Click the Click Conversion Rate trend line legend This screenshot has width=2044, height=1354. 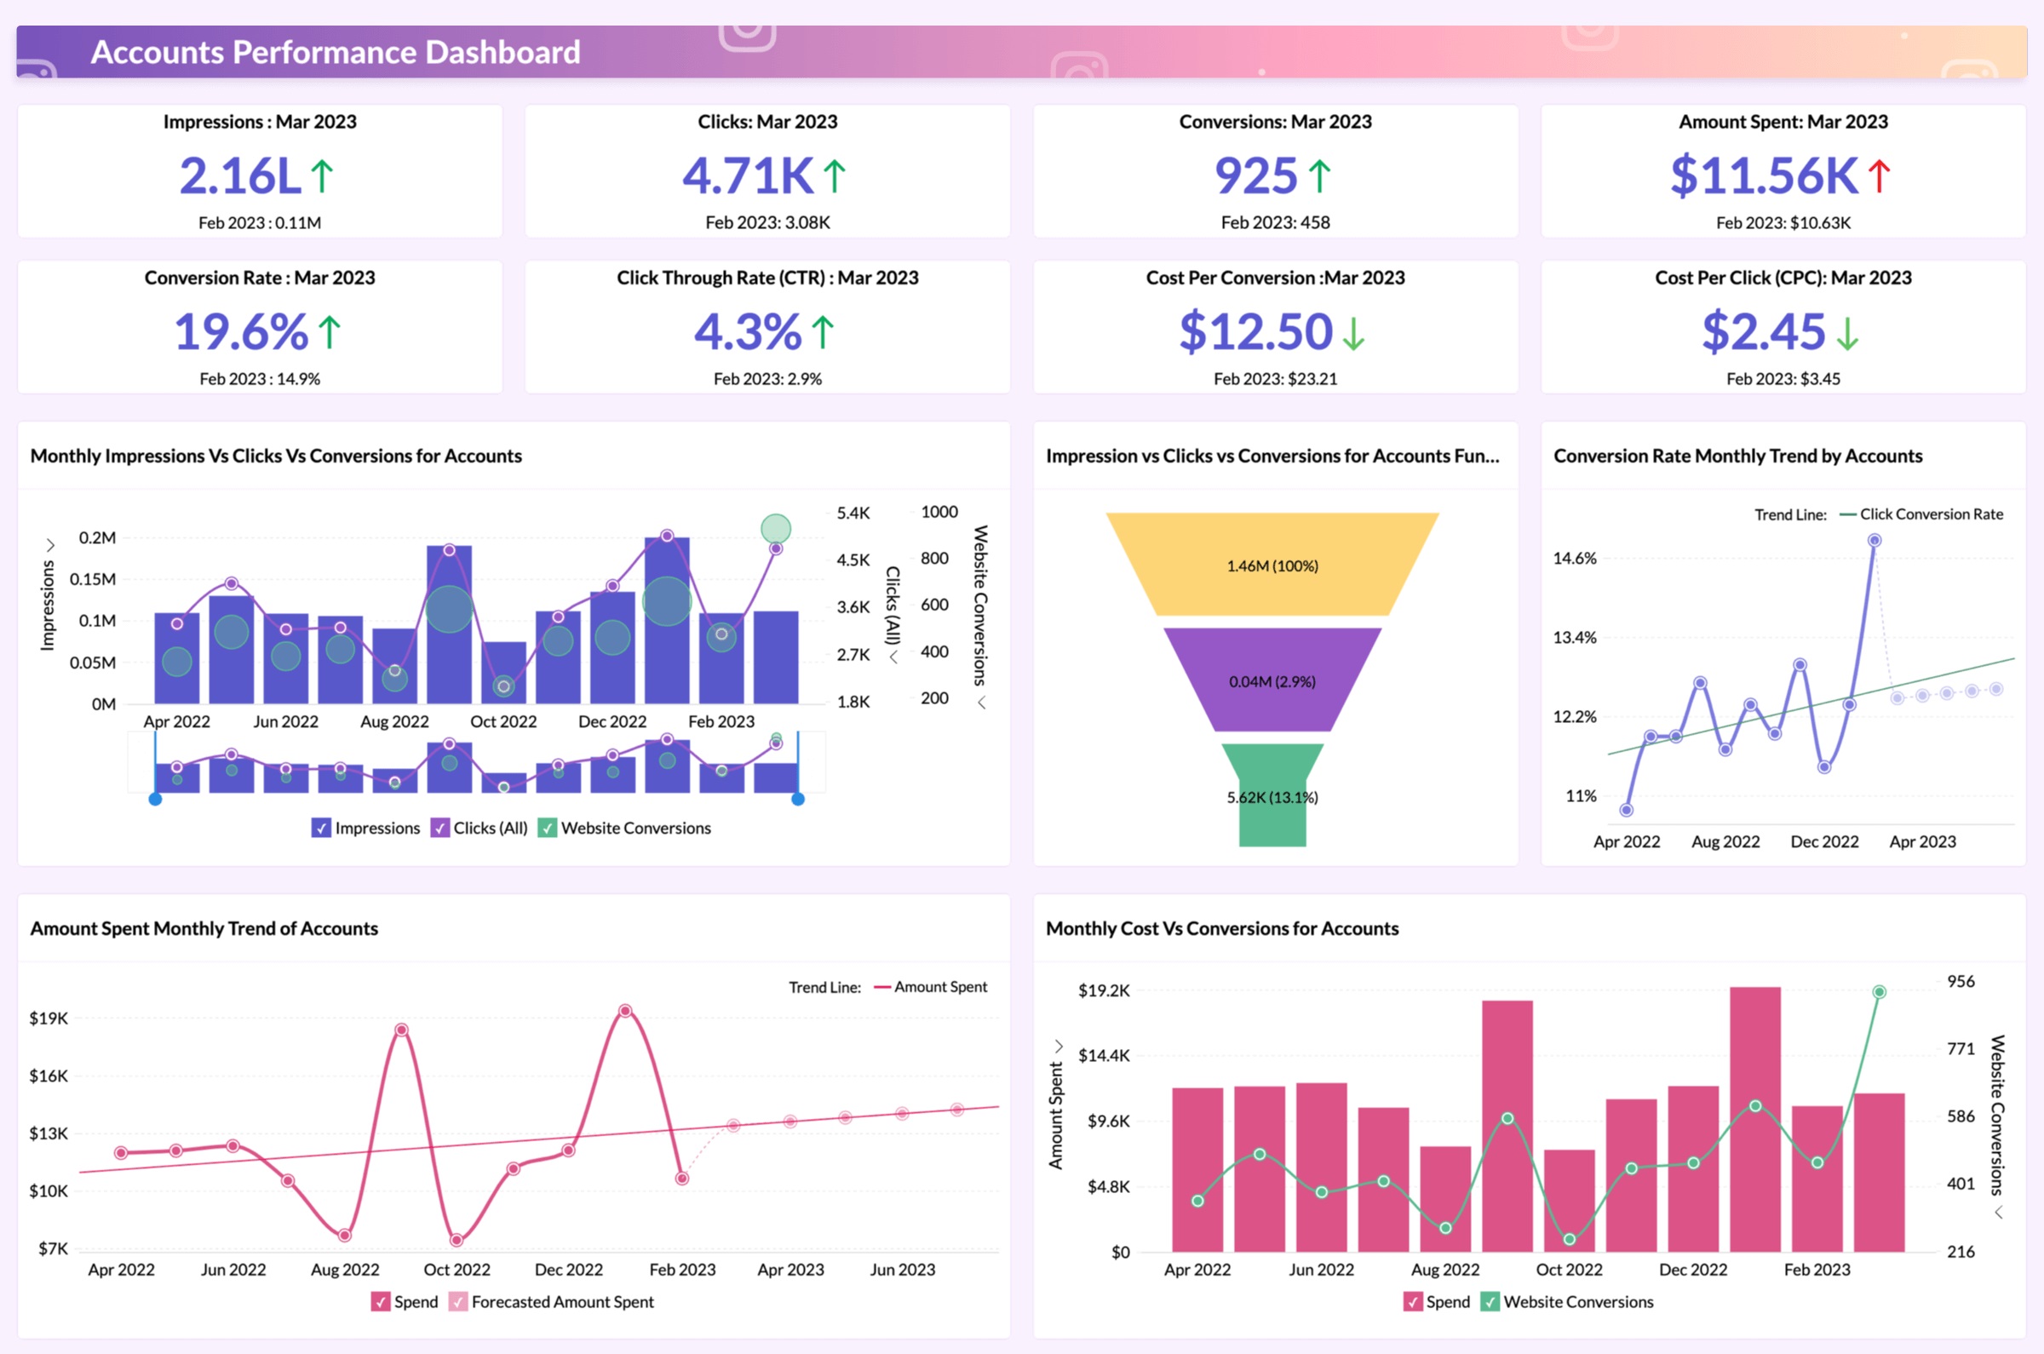click(1930, 514)
